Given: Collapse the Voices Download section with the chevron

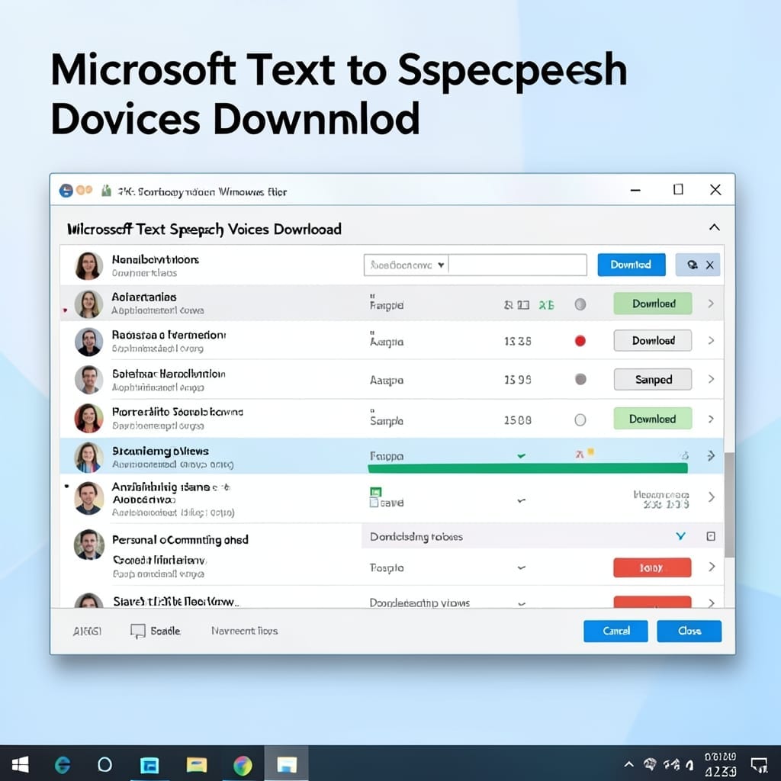Looking at the screenshot, I should tap(714, 227).
